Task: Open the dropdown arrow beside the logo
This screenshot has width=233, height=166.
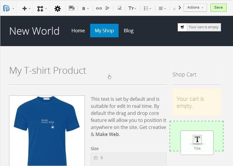Action: 13,9
